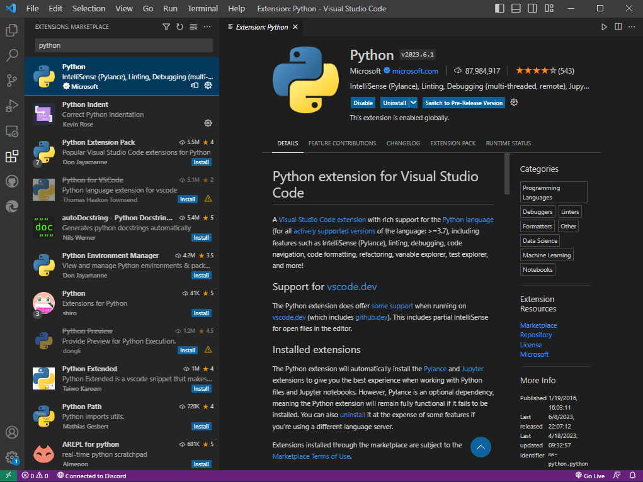Open the Repository resource link
This screenshot has height=482, width=643.
tap(536, 335)
